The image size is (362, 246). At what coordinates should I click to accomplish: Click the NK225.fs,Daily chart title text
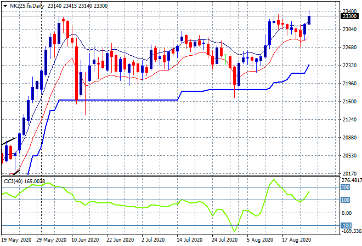(x=27, y=6)
